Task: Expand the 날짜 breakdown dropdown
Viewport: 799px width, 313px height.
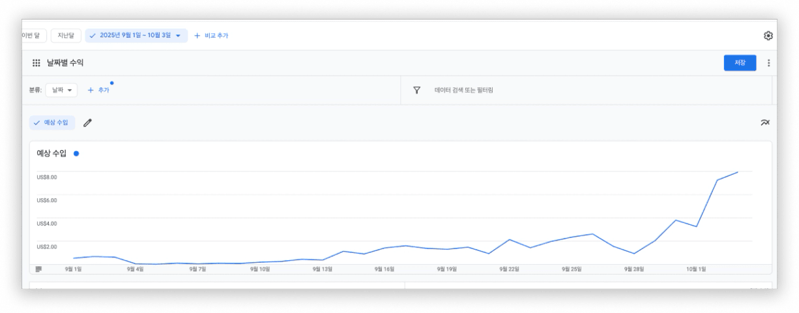Action: tap(61, 90)
